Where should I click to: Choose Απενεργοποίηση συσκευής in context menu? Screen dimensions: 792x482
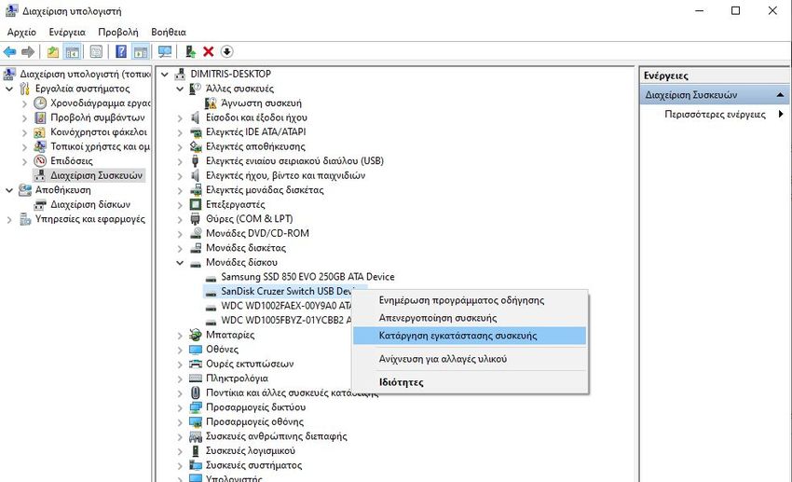tap(471, 318)
